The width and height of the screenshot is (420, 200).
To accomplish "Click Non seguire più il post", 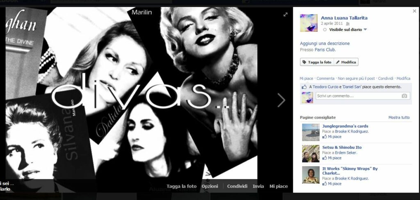I will click(356, 79).
